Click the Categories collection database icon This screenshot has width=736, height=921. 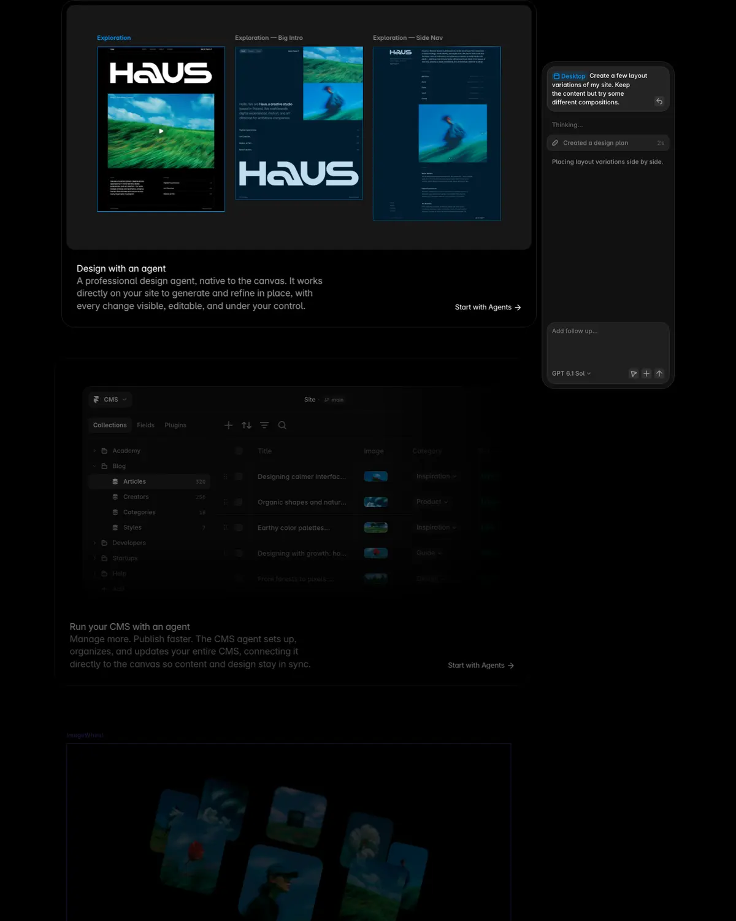coord(115,512)
